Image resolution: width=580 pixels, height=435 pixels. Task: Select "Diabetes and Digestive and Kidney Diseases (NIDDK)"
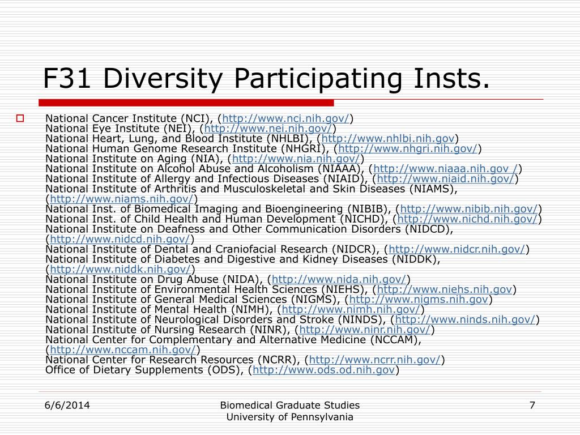click(x=295, y=259)
